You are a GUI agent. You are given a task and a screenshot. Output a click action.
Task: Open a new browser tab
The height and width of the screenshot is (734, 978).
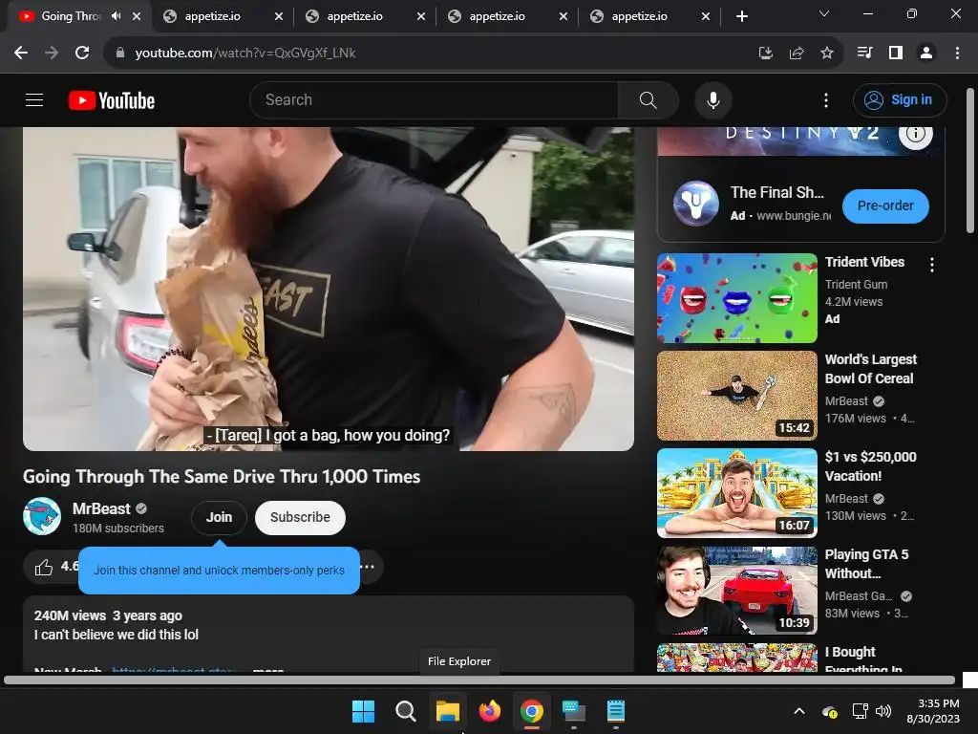[741, 16]
